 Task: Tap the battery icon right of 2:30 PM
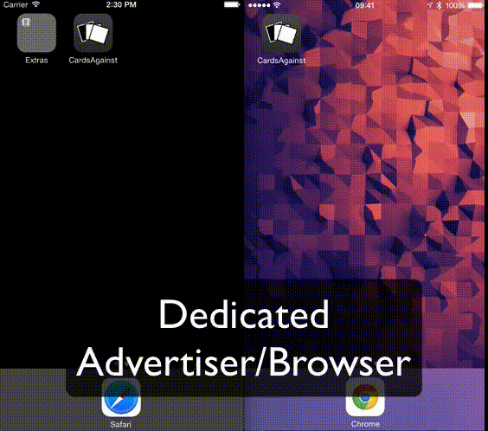(232, 4)
